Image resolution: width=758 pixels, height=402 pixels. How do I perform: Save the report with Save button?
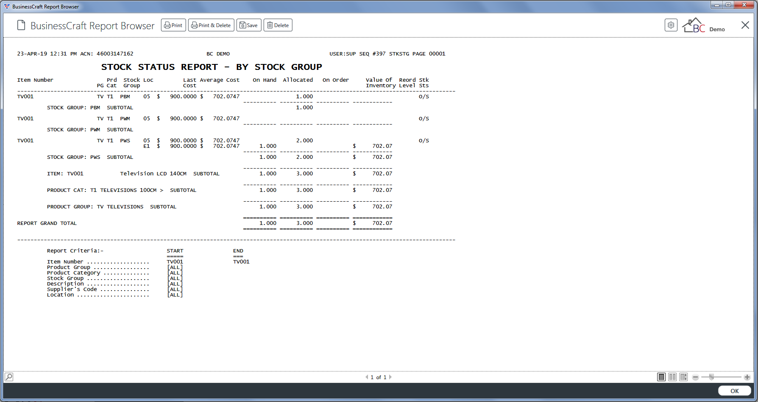click(249, 25)
